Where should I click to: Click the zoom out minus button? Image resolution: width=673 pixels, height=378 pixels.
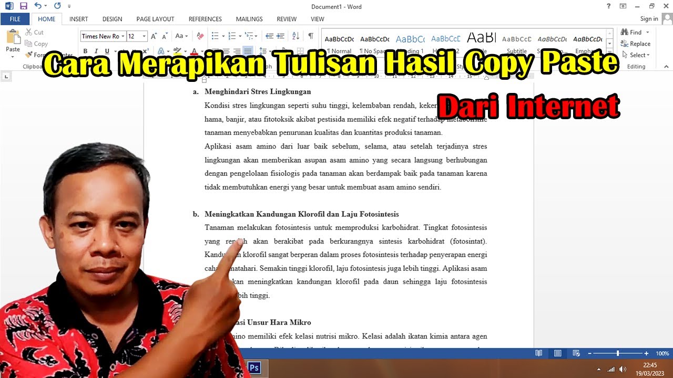[589, 353]
